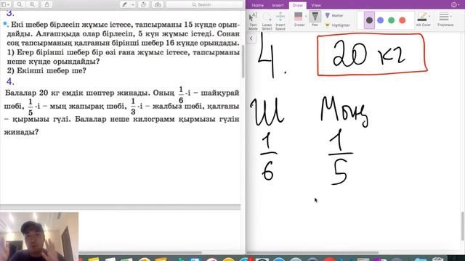Screen dimensions: 465x261
Task: Switch to the Highlighter tool
Action: [338, 25]
